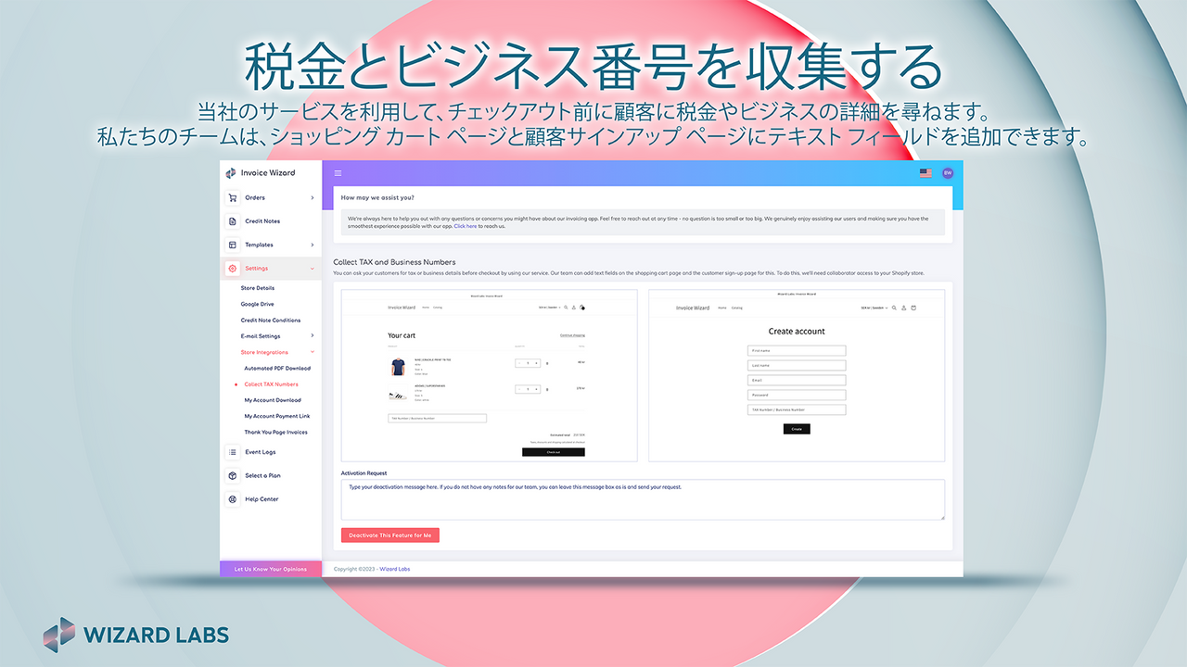1187x667 pixels.
Task: Collapse the Settings menu chevron
Action: point(313,269)
